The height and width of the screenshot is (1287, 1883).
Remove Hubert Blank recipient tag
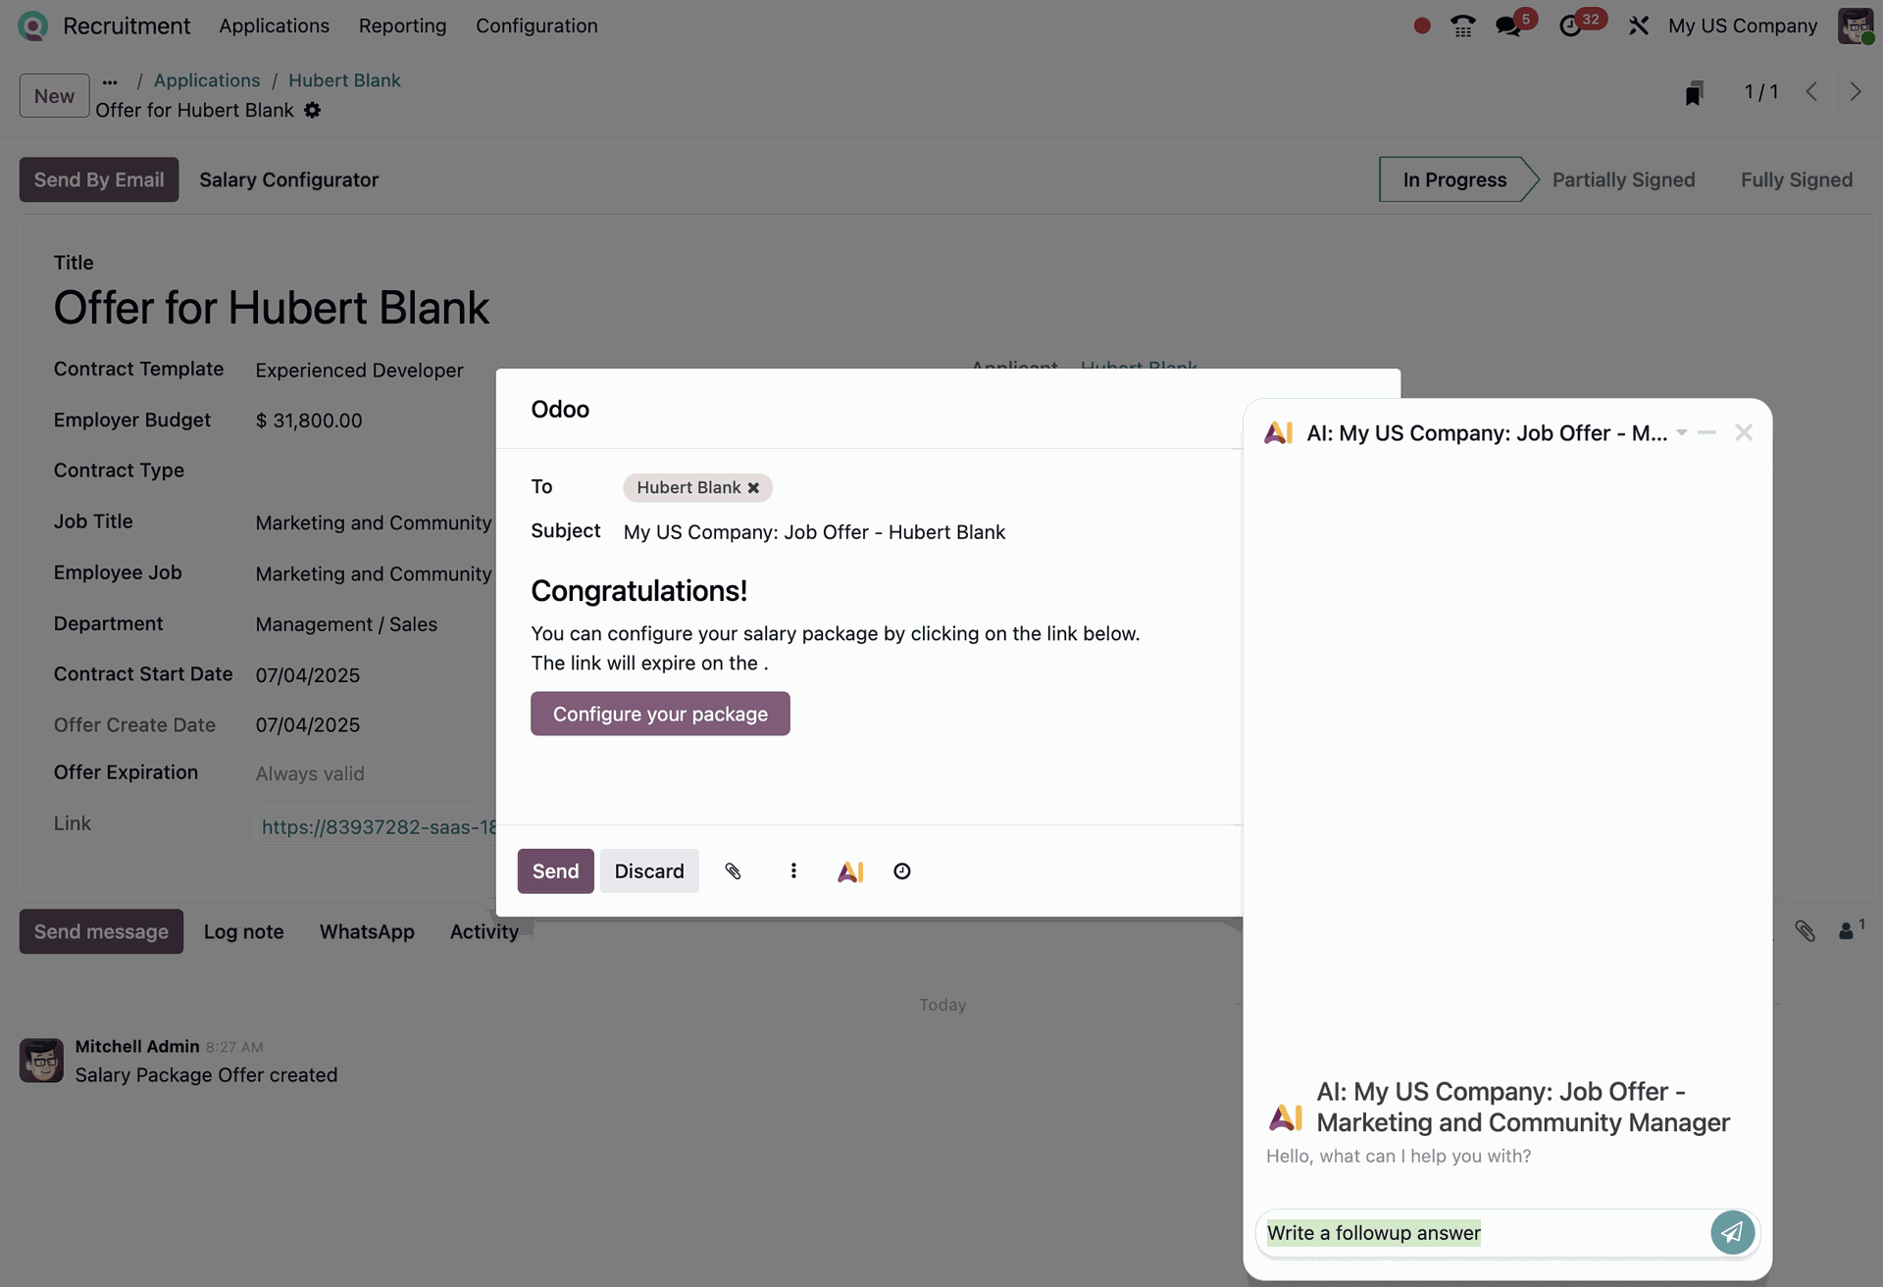(x=753, y=488)
